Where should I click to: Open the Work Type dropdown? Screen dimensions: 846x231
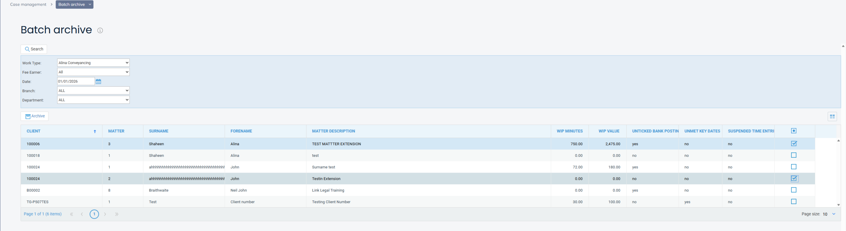pyautogui.click(x=93, y=63)
